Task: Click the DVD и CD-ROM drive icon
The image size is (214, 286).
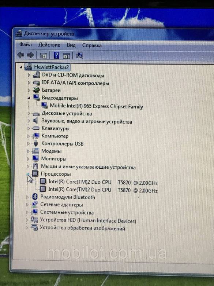Action: pos(37,75)
